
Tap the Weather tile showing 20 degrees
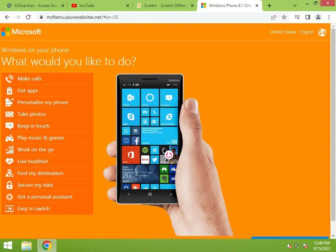[x=140, y=174]
